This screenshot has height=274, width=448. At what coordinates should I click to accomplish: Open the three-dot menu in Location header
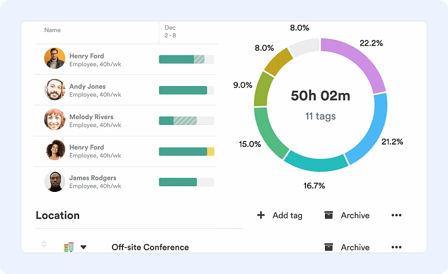pyautogui.click(x=396, y=215)
